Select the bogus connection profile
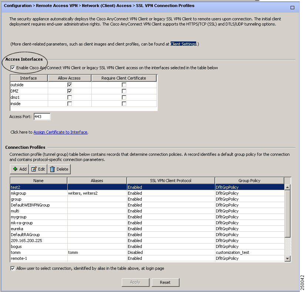Viewport: 305px width, 292px height. click(147, 247)
